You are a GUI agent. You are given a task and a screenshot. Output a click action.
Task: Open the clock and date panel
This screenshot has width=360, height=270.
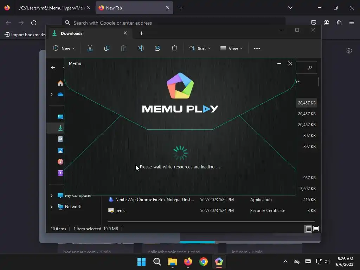coord(345,262)
